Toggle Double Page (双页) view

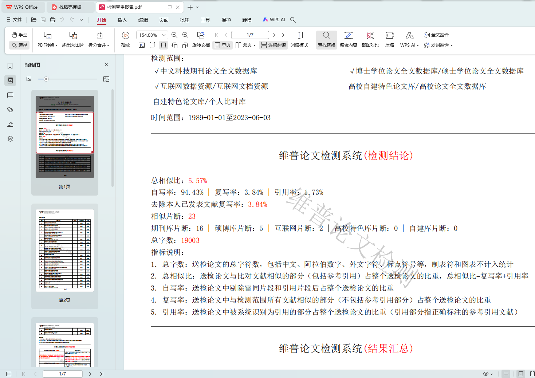tap(244, 45)
